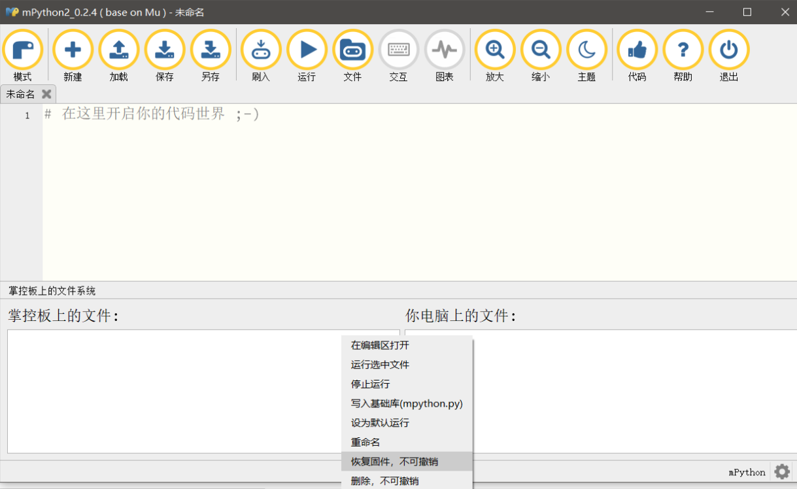Zoom out with 缩小
This screenshot has width=797, height=489.
point(541,56)
